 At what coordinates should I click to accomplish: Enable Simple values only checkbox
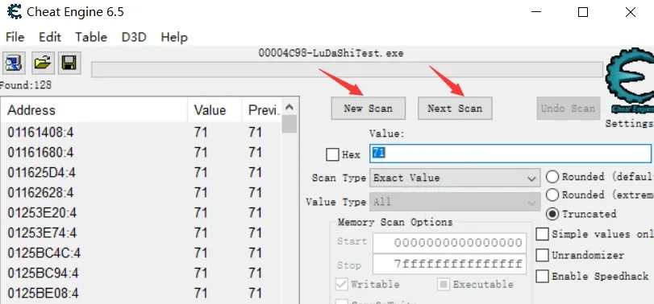542,234
